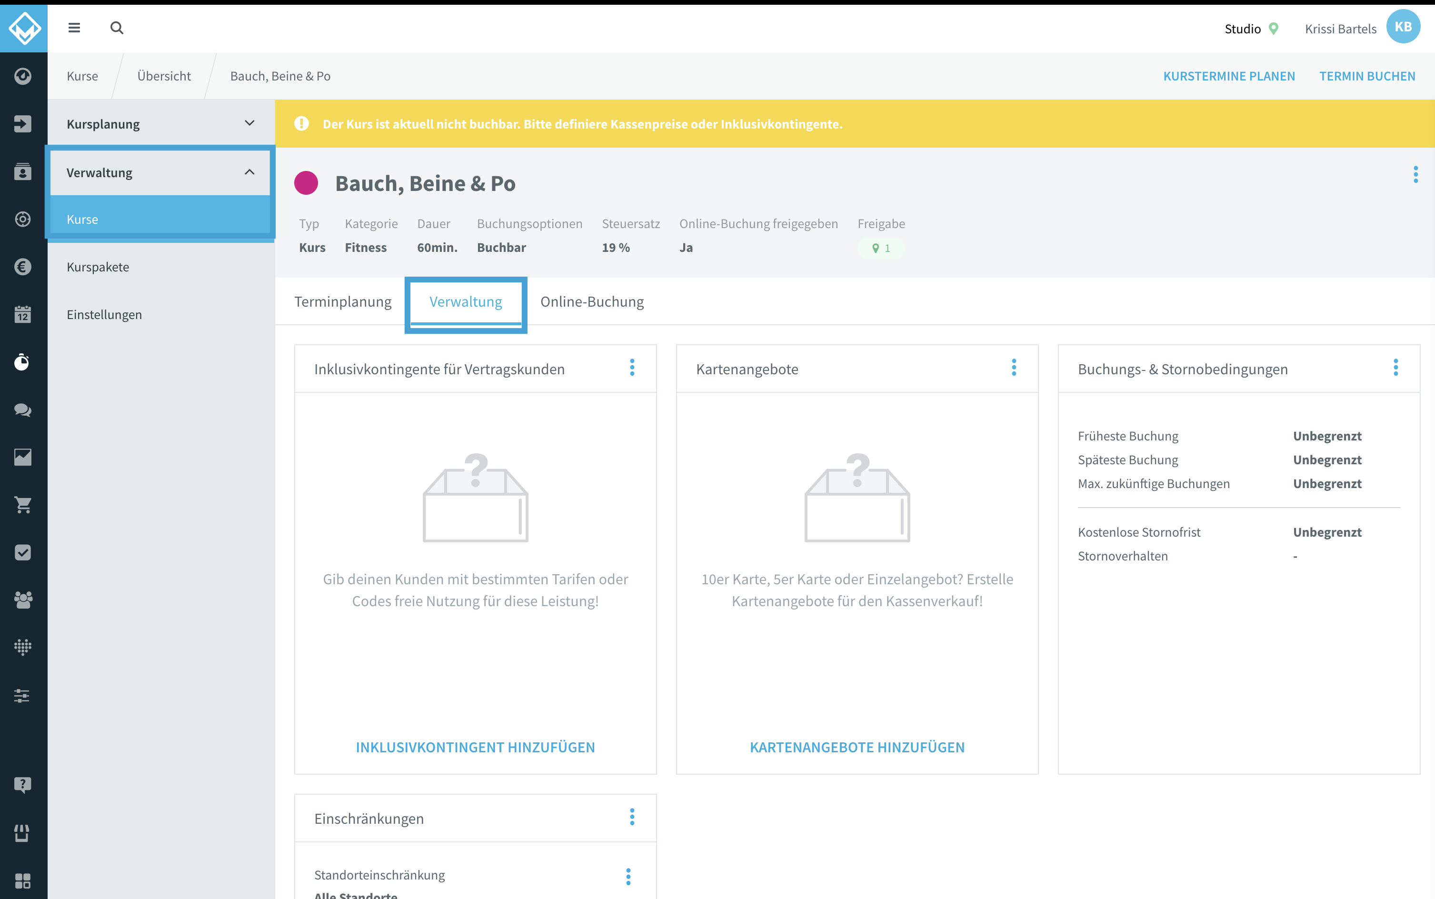The height and width of the screenshot is (899, 1435).
Task: Switch to the Verwaltung tab
Action: (466, 301)
